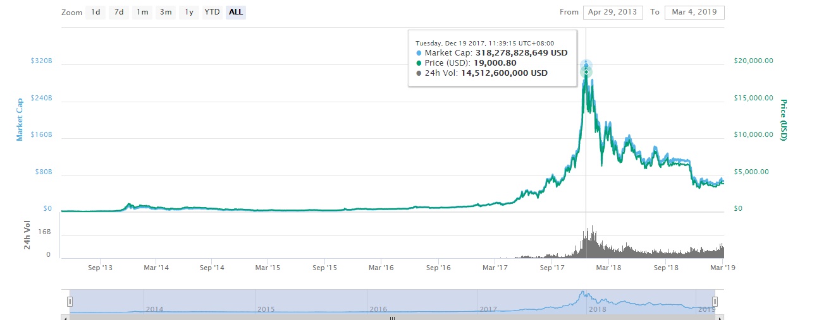The height and width of the screenshot is (320, 831).
Task: Click the $5,000.00 price axis label
Action: click(x=751, y=172)
